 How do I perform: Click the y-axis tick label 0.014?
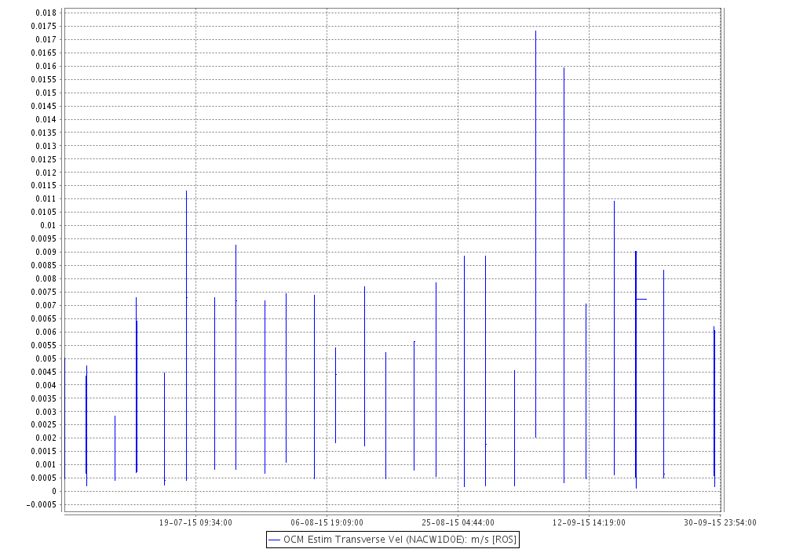pyautogui.click(x=46, y=119)
